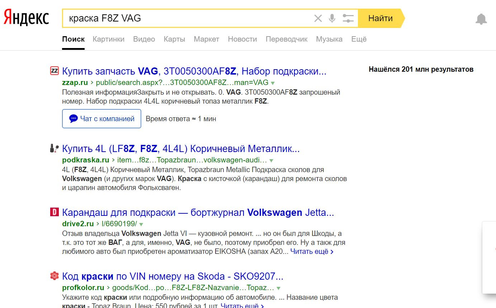Click the Найти search button
This screenshot has width=496, height=308.
pyautogui.click(x=381, y=18)
